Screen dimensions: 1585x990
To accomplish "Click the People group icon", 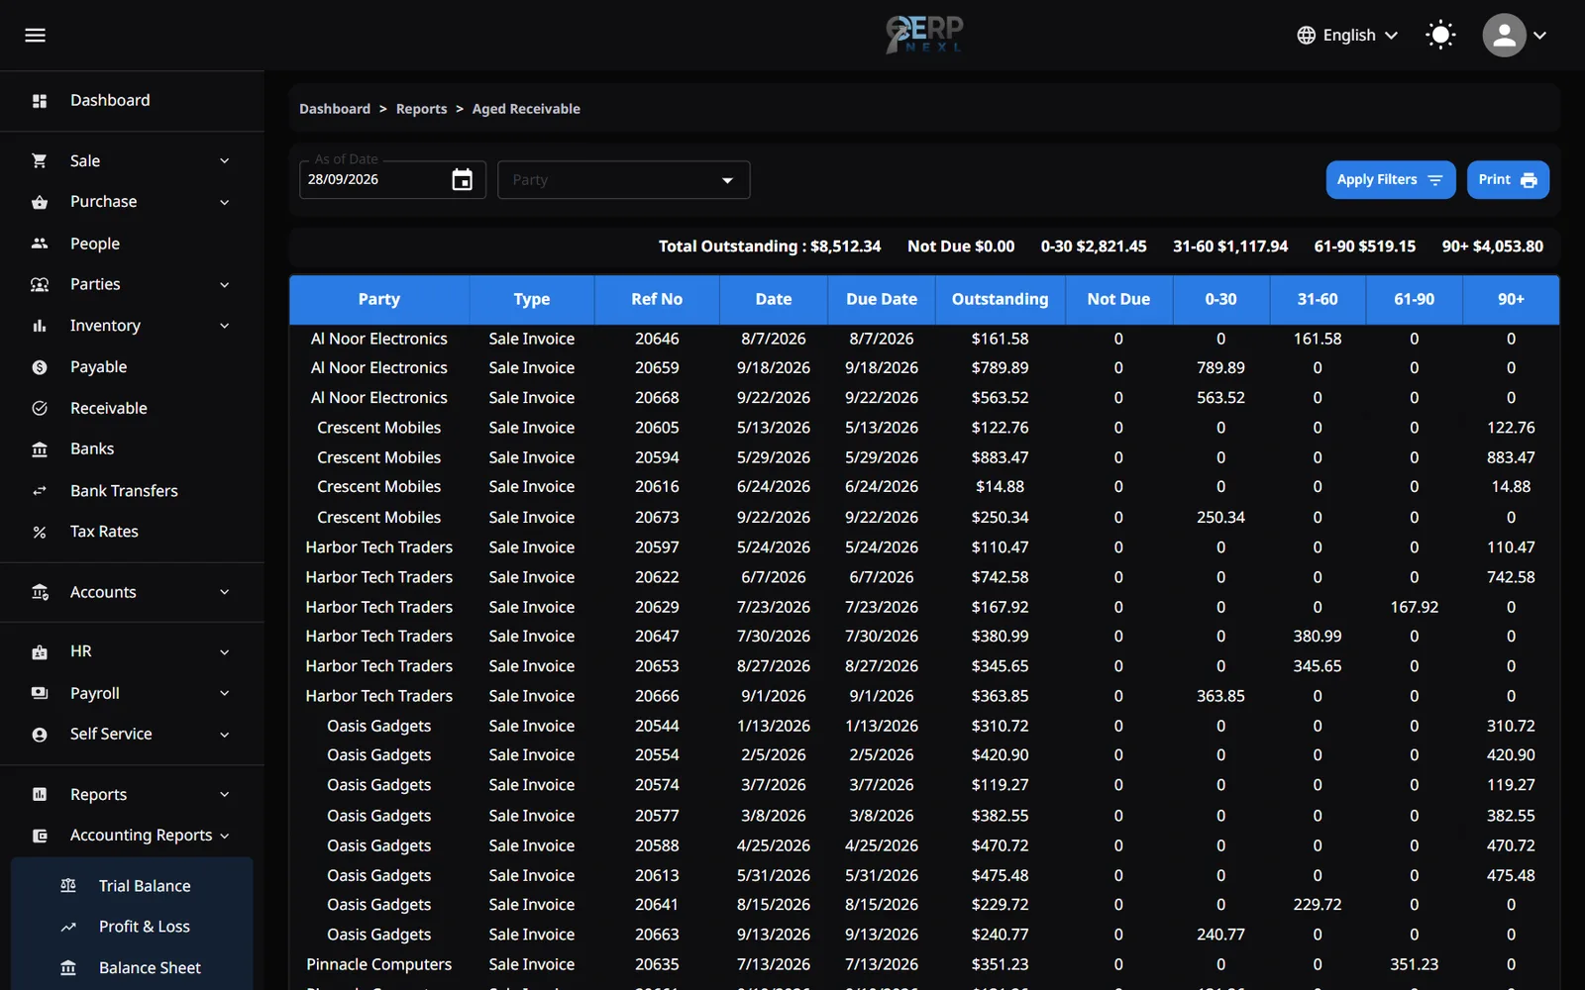I will pyautogui.click(x=40, y=244).
